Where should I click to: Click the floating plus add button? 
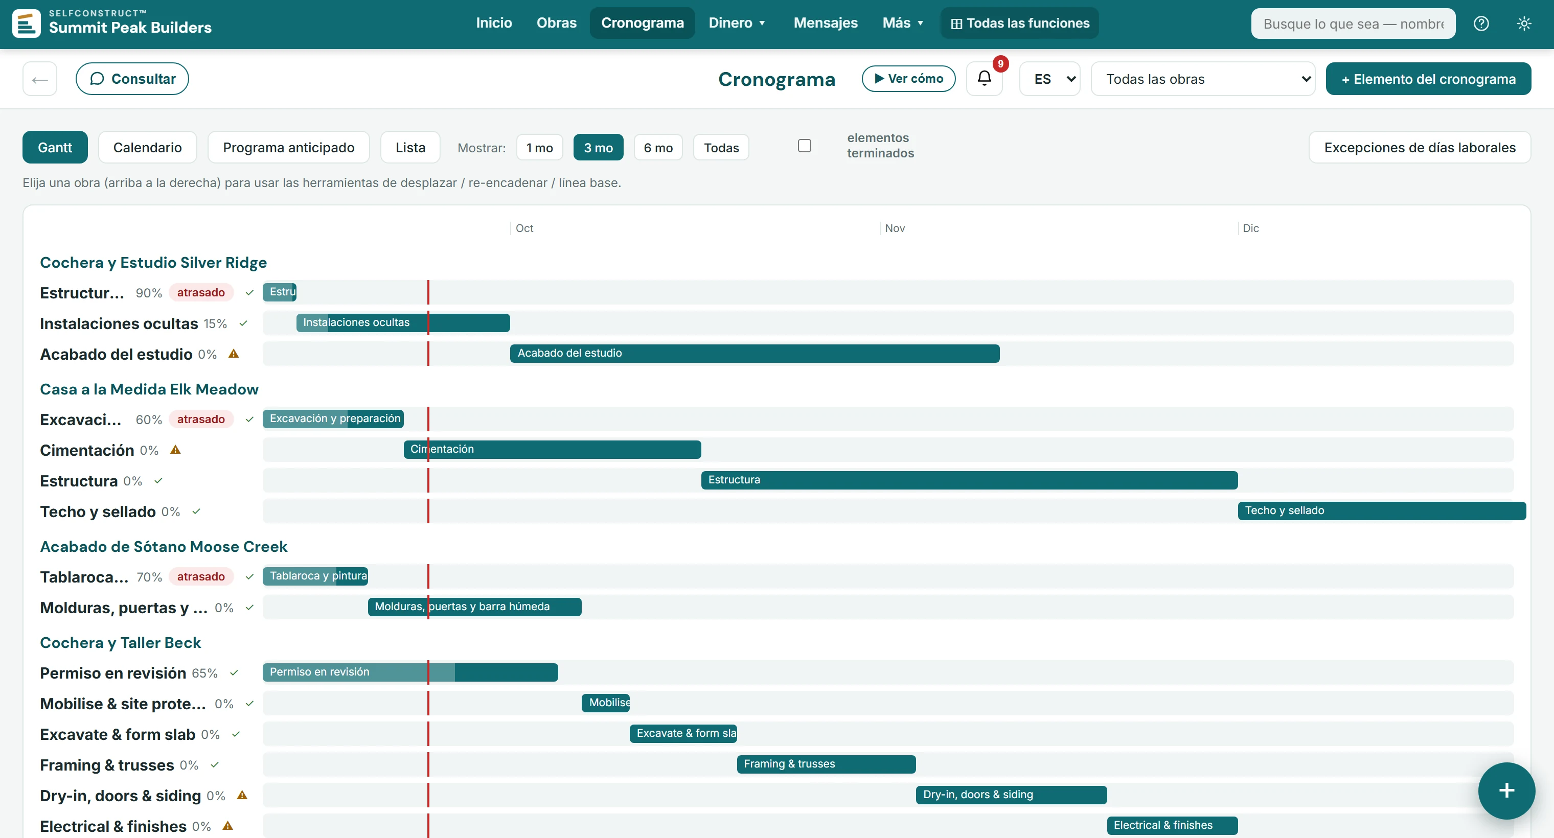coord(1506,790)
